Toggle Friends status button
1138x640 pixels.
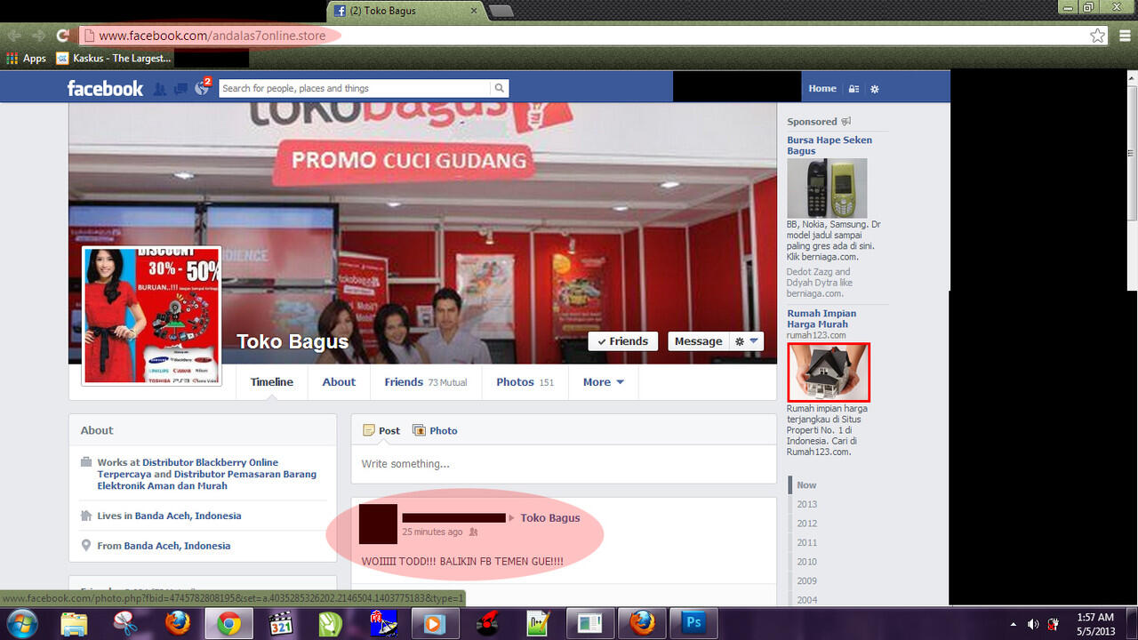[x=622, y=341]
